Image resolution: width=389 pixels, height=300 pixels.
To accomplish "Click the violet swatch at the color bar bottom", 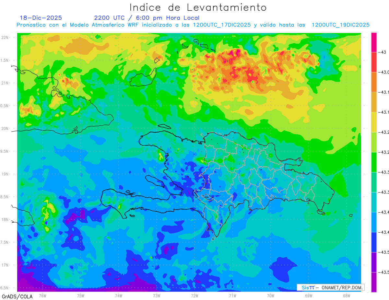I will (374, 282).
